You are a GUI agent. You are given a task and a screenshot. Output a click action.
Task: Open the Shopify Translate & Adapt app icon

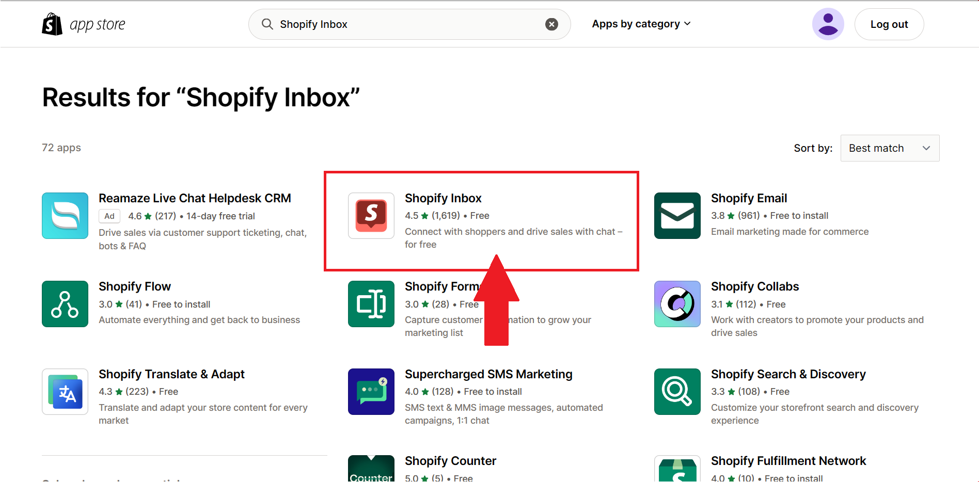pos(65,392)
